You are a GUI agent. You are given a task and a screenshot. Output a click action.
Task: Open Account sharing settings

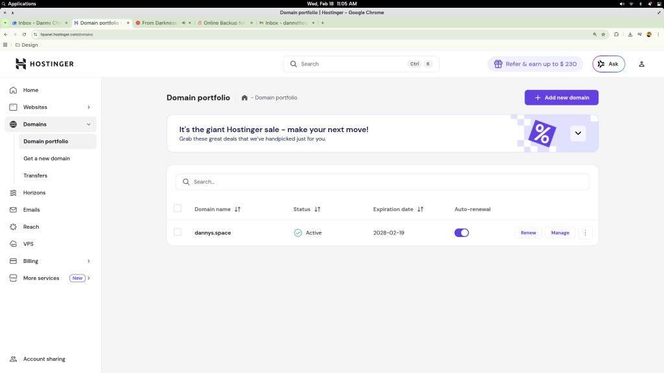pyautogui.click(x=43, y=359)
